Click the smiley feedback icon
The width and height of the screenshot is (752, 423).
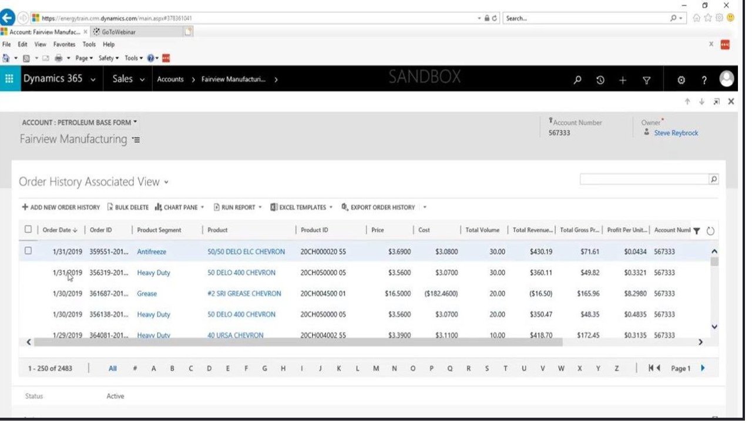pos(730,18)
